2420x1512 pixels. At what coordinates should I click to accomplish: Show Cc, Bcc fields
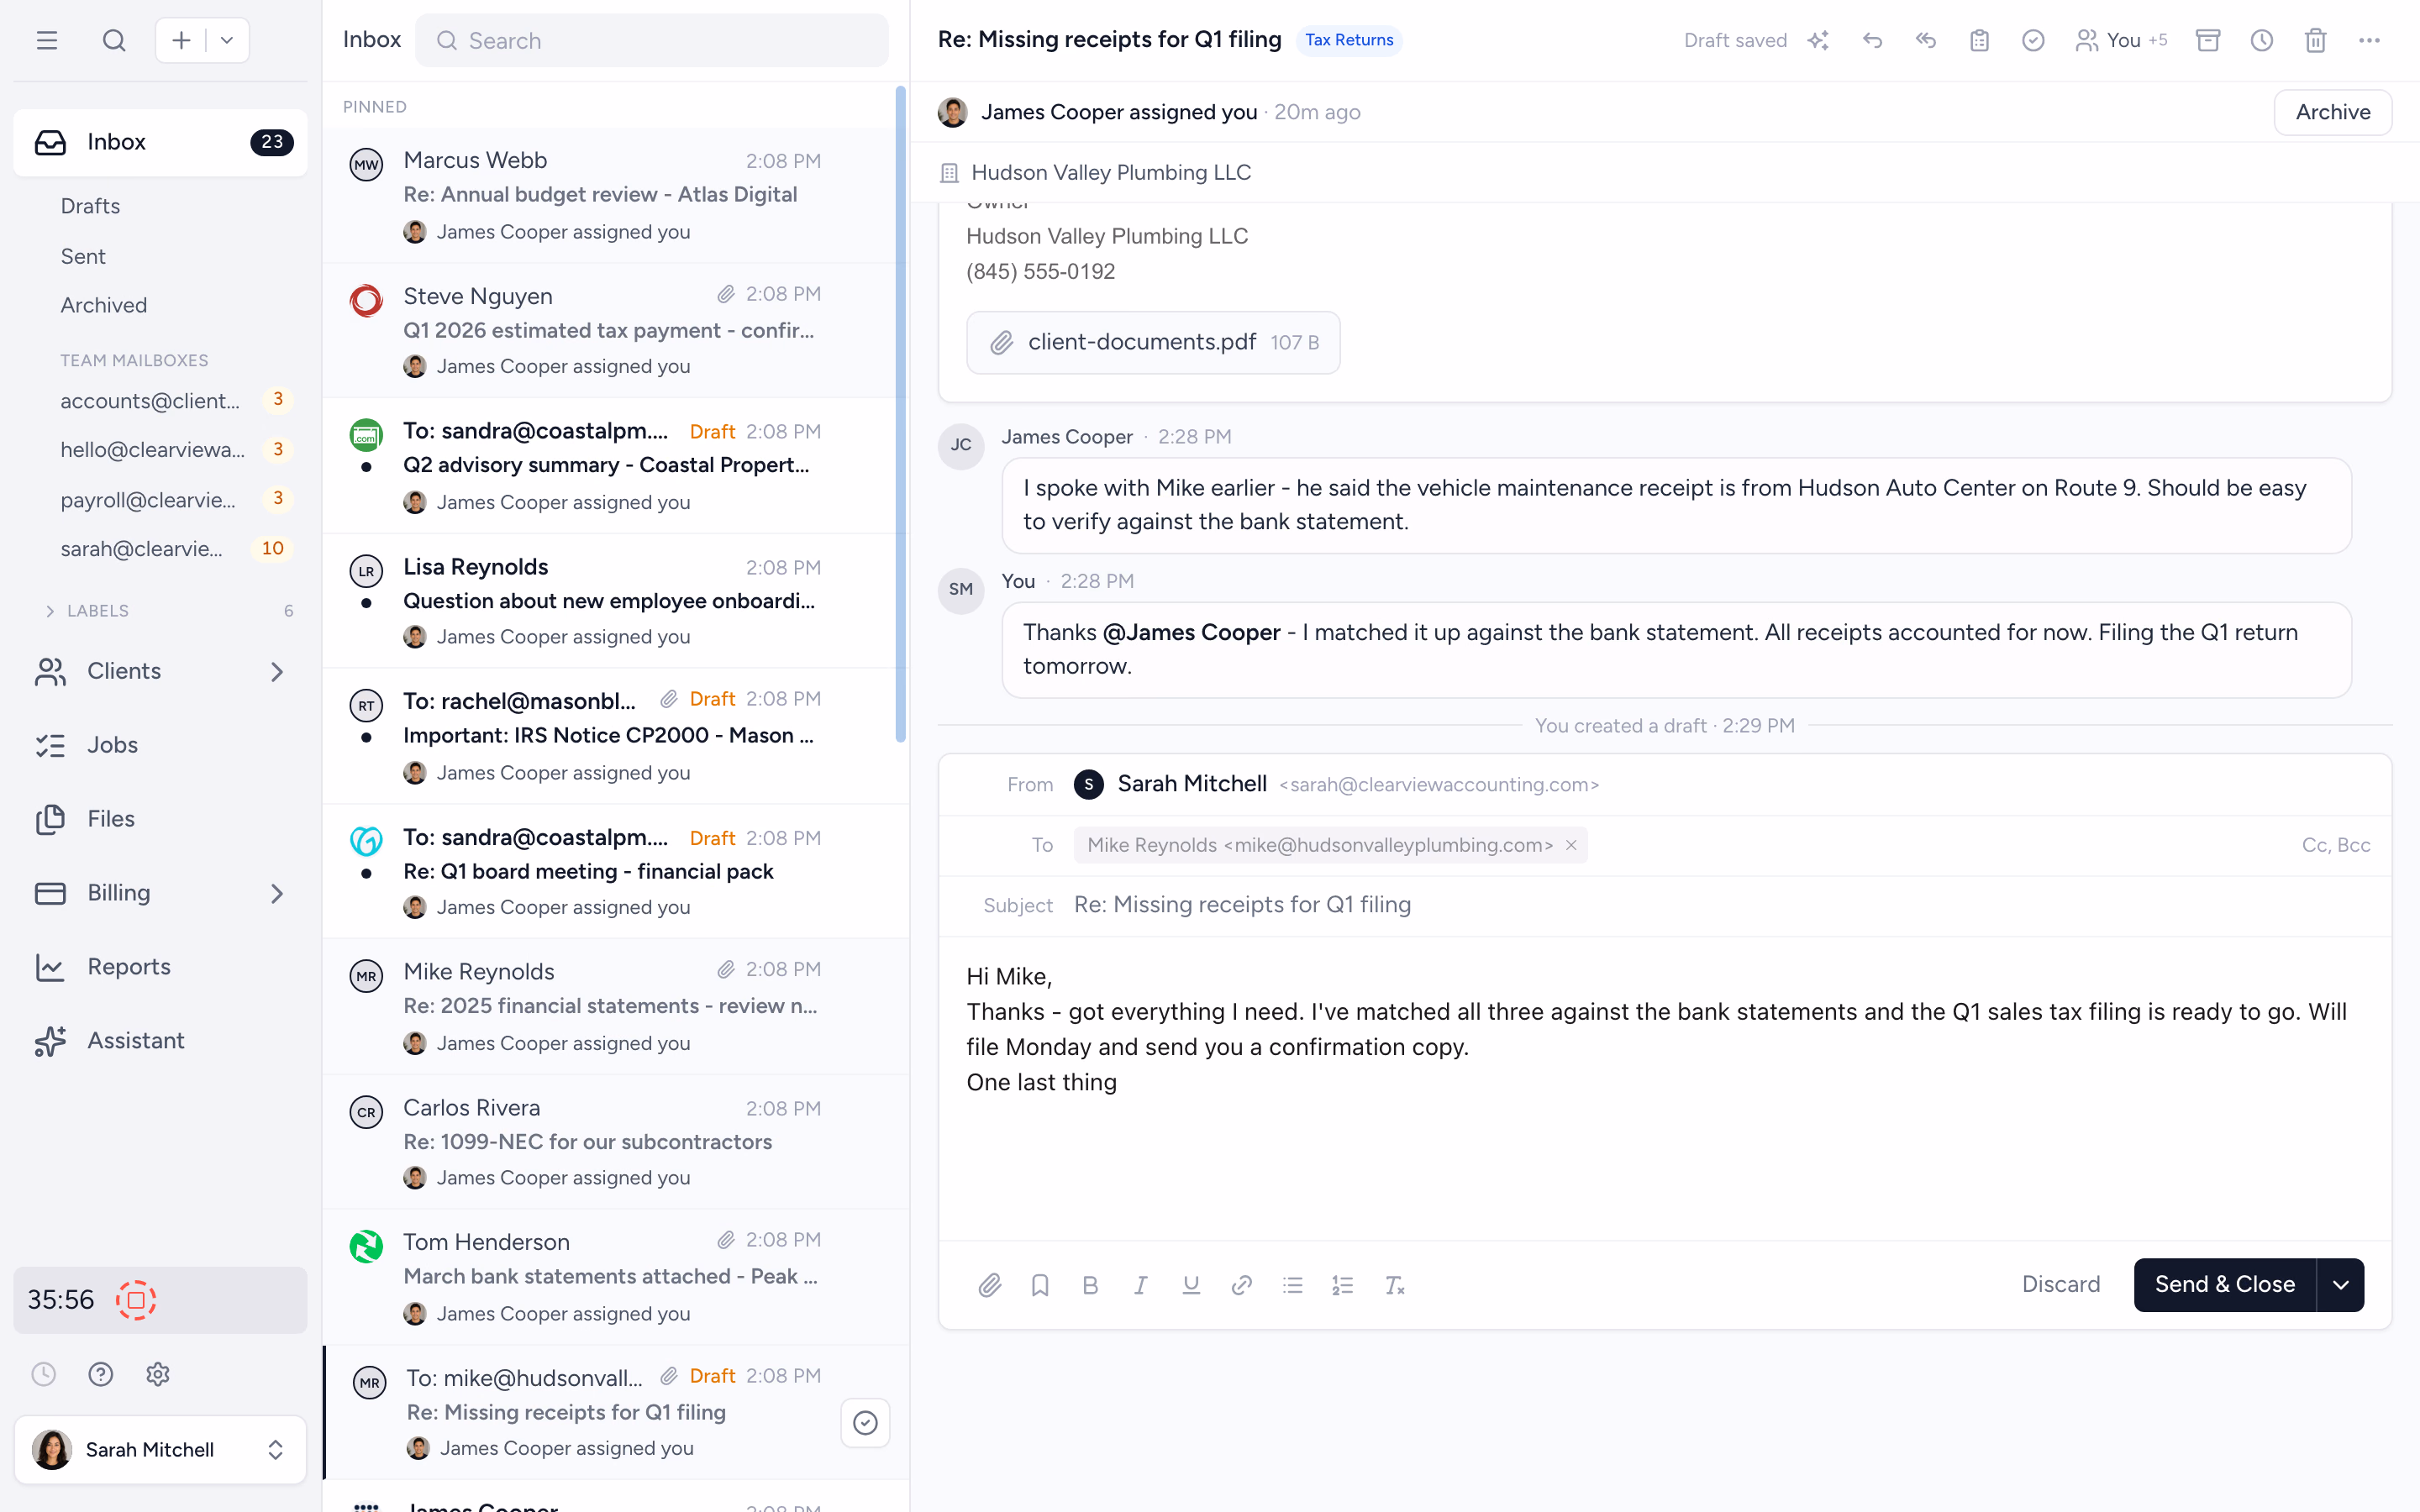(x=2335, y=845)
